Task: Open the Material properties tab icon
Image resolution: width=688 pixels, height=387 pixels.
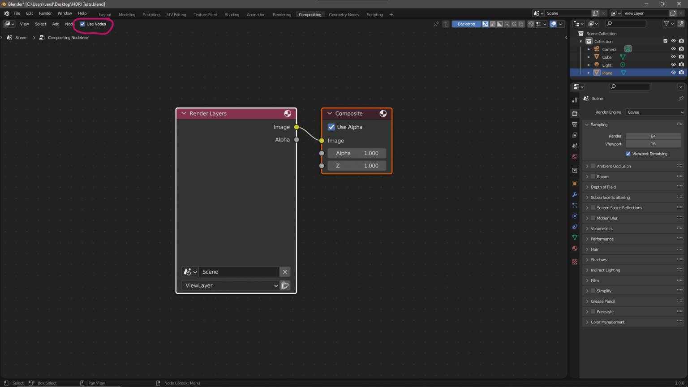Action: 575,248
